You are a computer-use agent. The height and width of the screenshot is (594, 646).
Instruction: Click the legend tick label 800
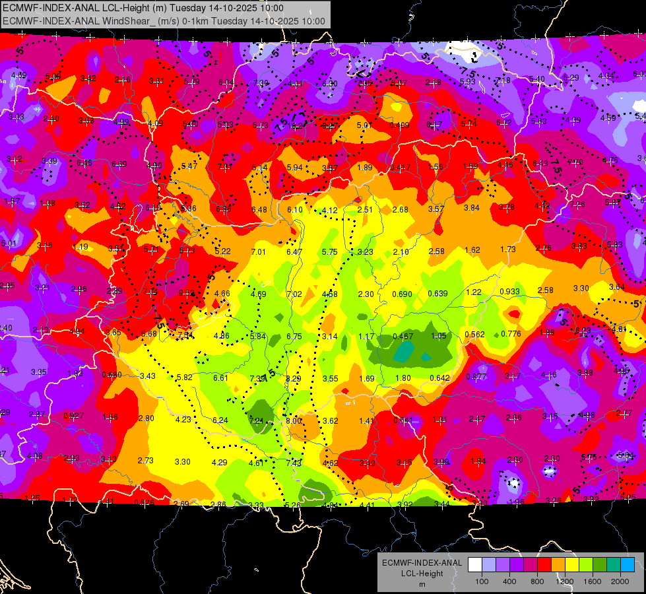[537, 581]
